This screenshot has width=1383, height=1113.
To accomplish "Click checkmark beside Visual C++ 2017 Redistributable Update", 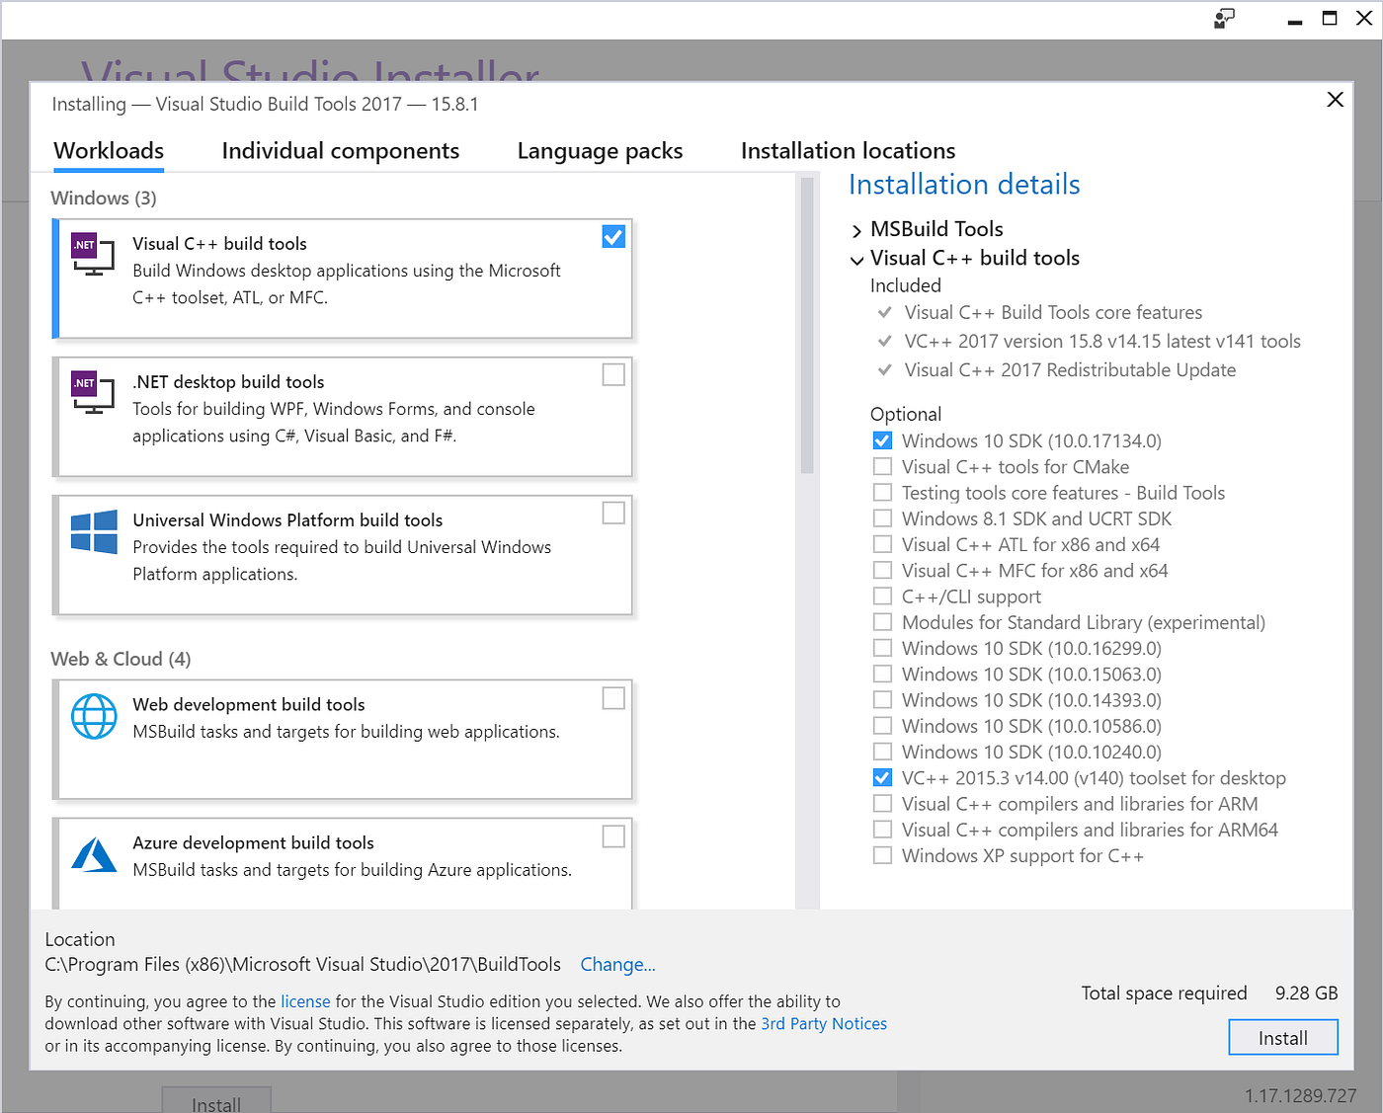I will coord(885,369).
